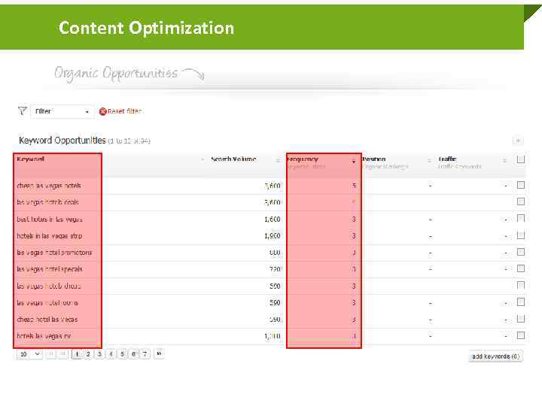Click the Traffic column header

click(x=448, y=159)
